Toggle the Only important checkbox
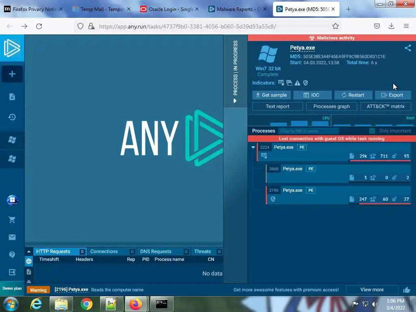This screenshot has width=416, height=312. point(372,131)
